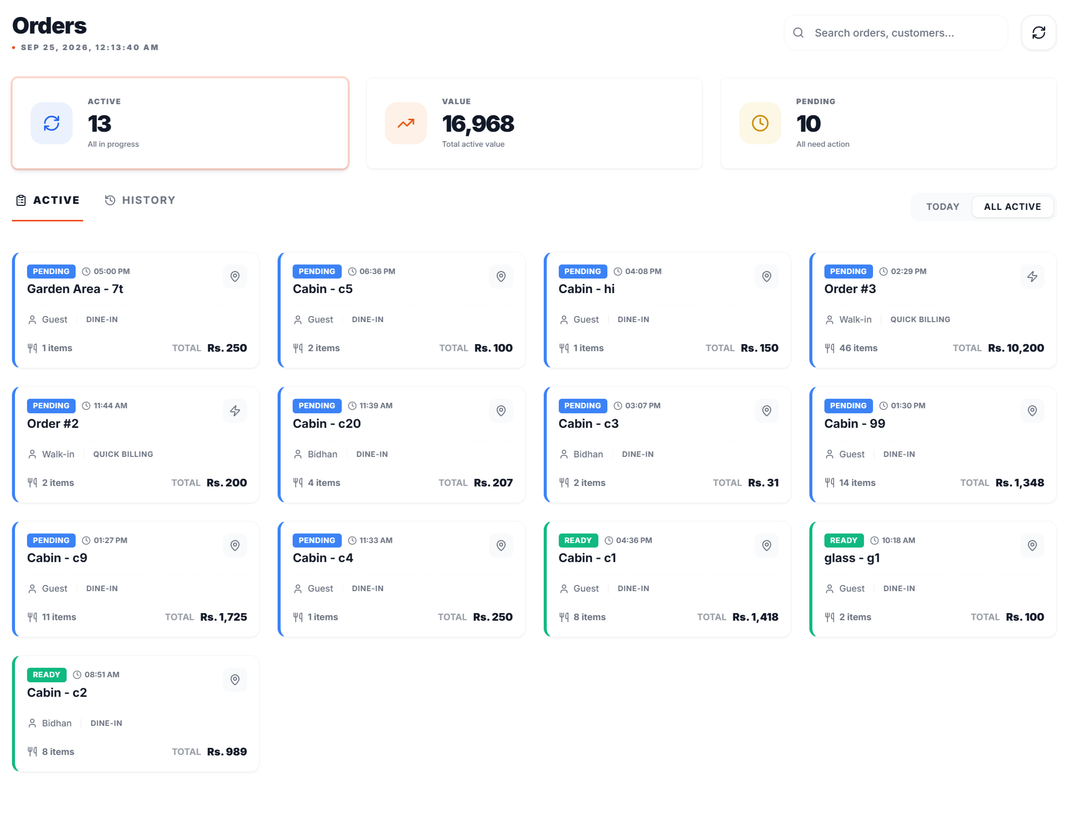Click the PENDING badge on Cabin - 99
Screen dimensions: 1069x814
coord(848,406)
